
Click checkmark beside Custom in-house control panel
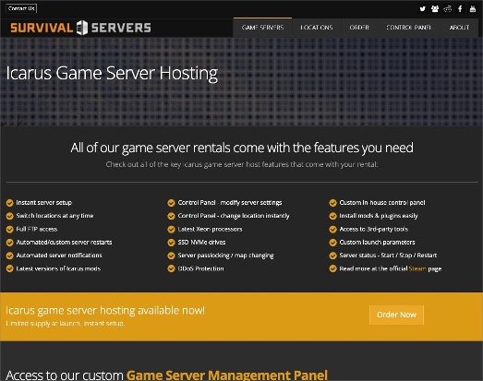tap(332, 203)
